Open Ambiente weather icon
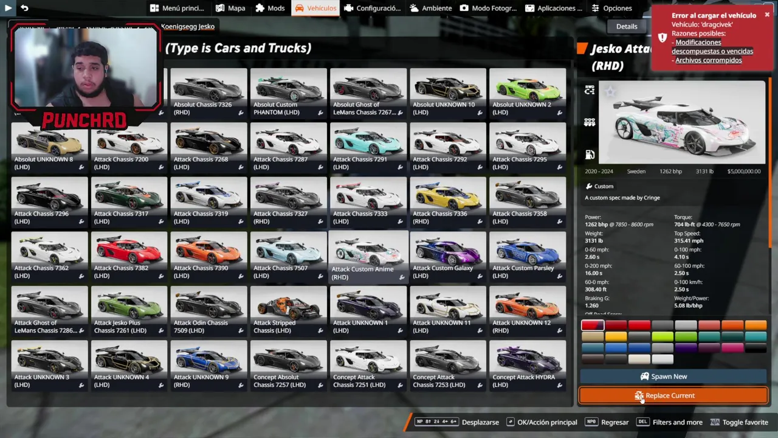 coord(414,8)
